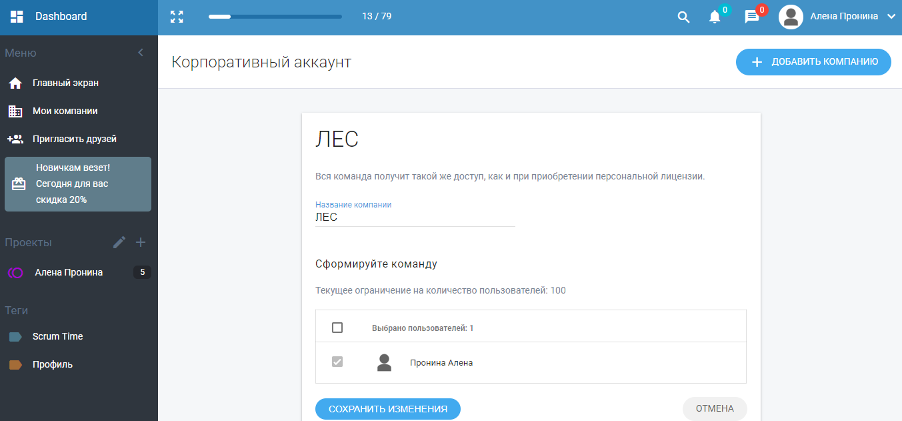Click Выбрано пользователей: 1 header text
The image size is (902, 421).
coord(423,328)
